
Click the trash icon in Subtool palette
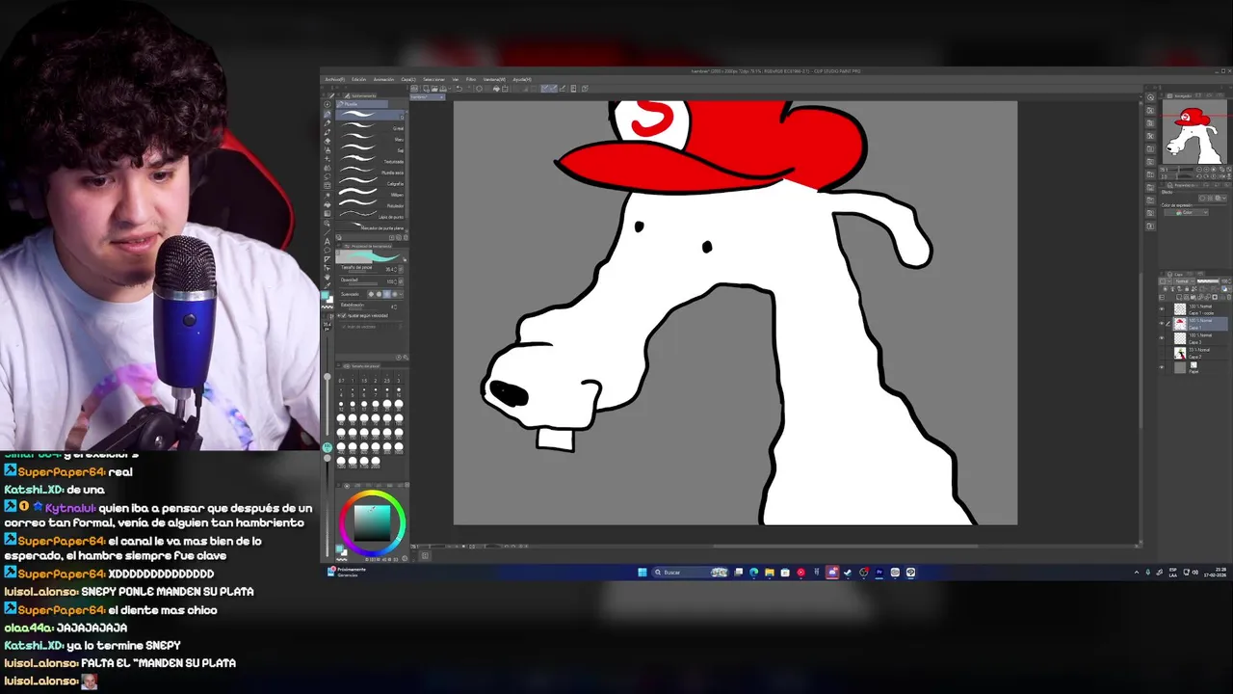405,237
